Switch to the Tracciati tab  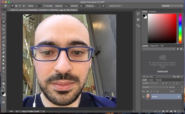point(158,80)
